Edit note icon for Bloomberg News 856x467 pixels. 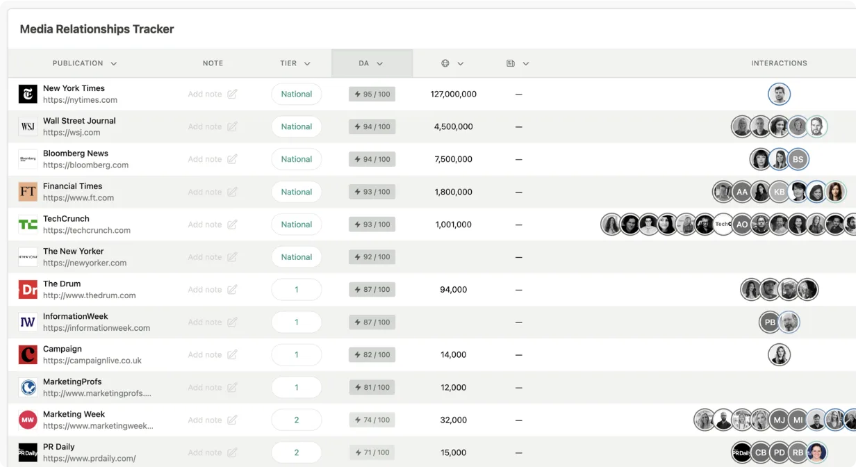pos(232,159)
